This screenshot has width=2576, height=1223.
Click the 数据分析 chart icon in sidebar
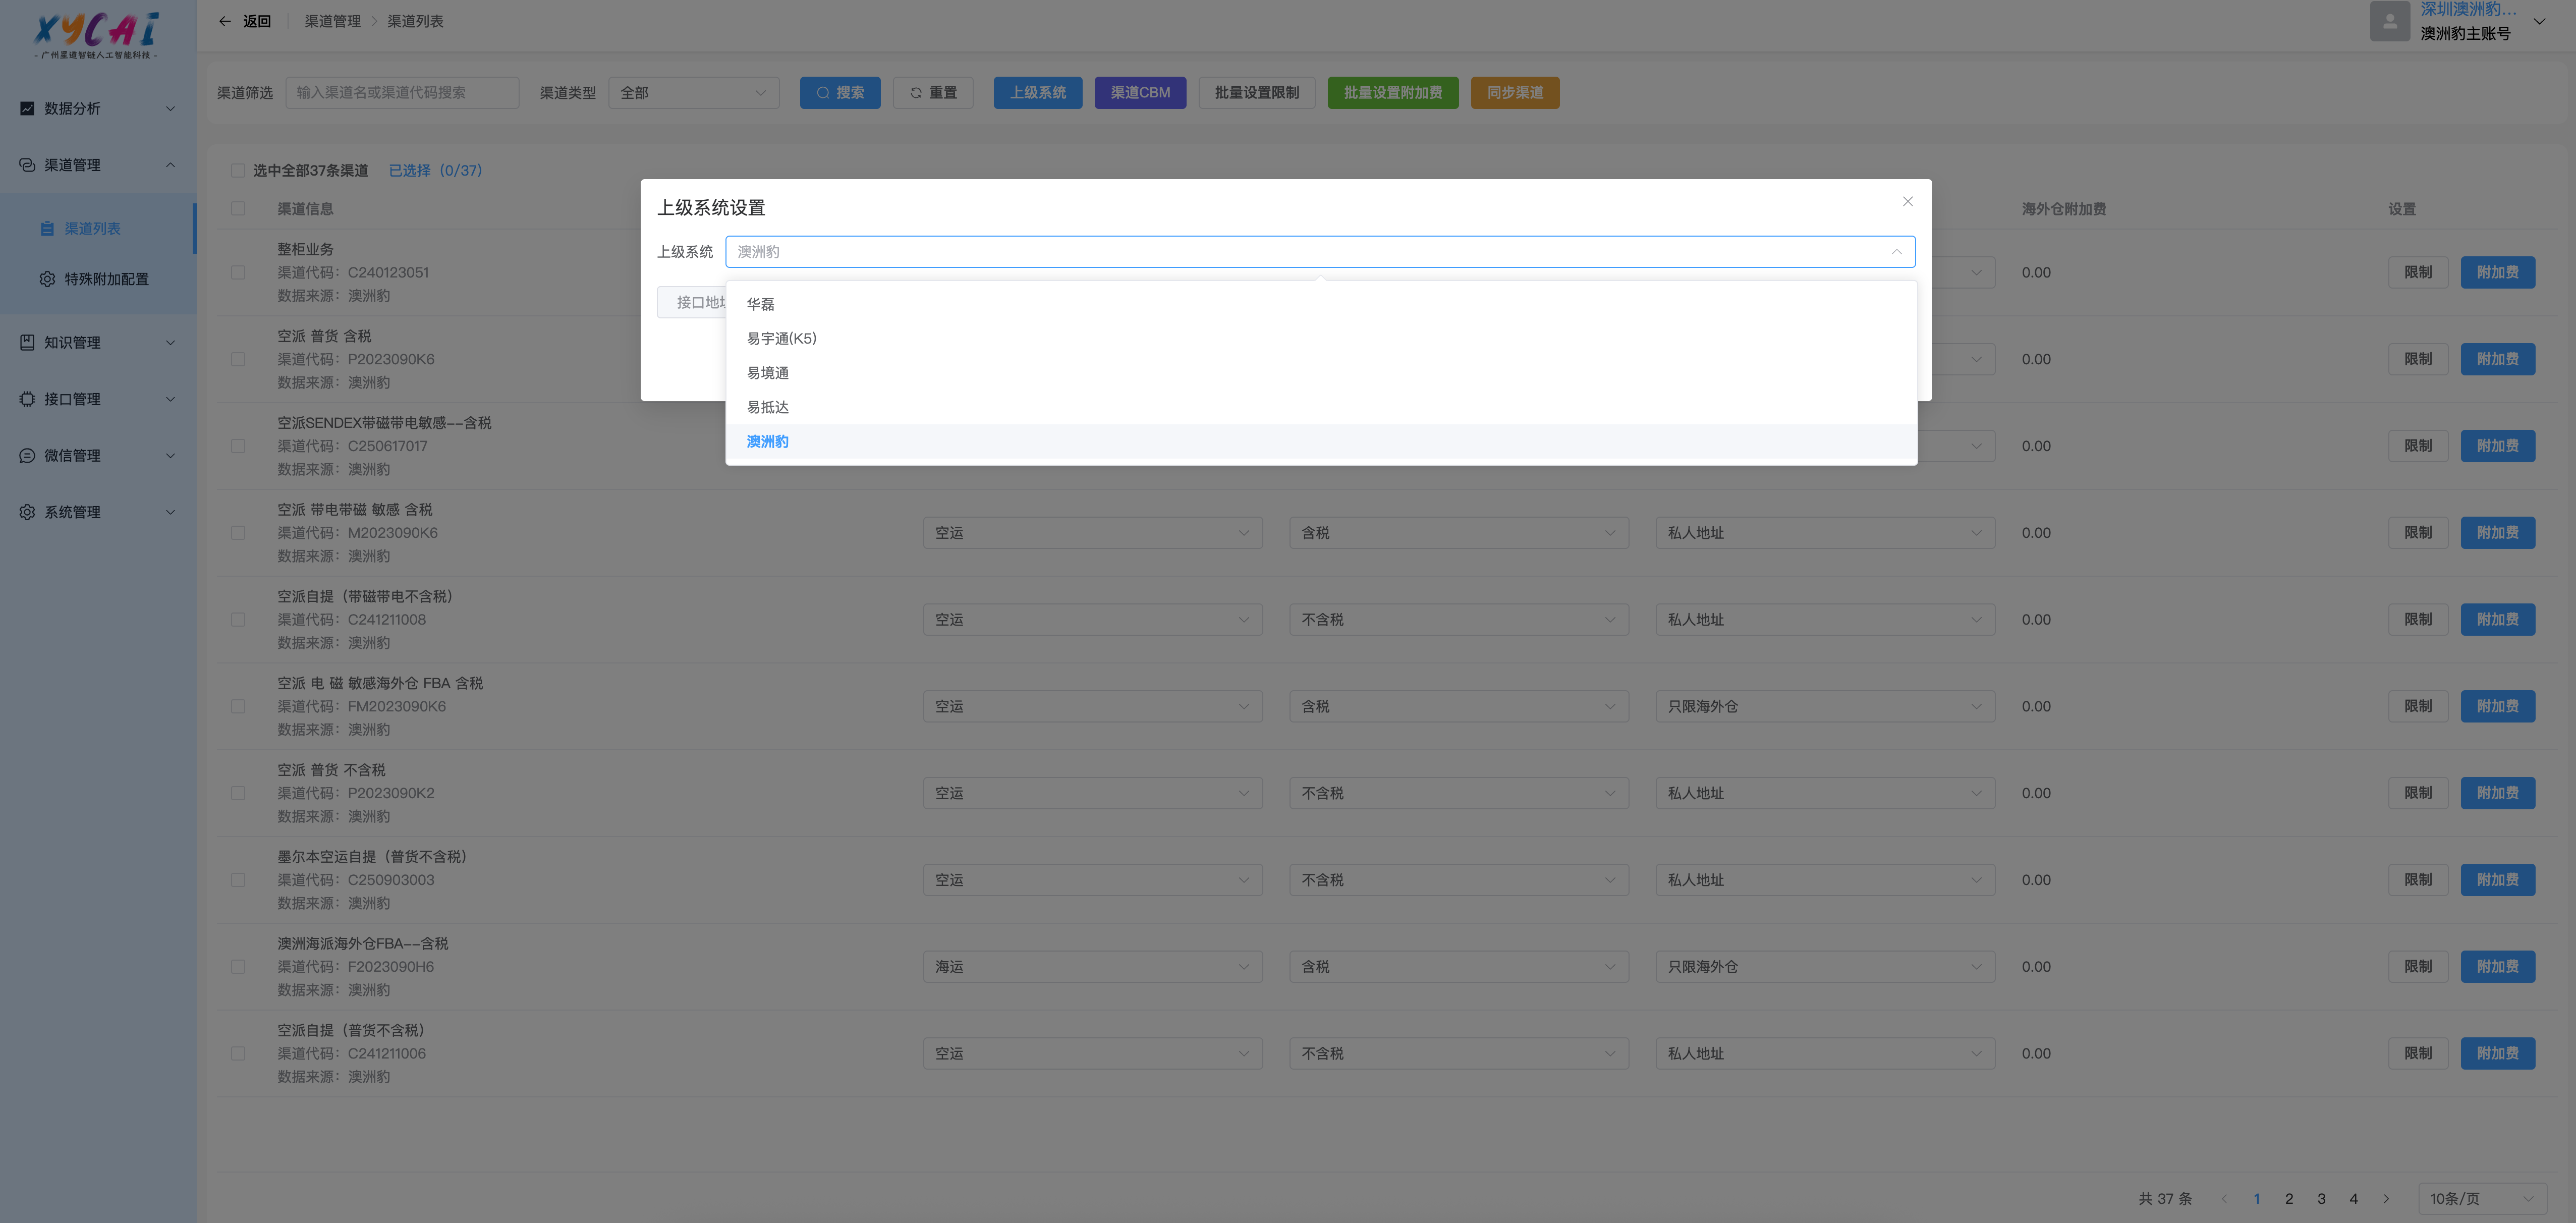pos(27,108)
